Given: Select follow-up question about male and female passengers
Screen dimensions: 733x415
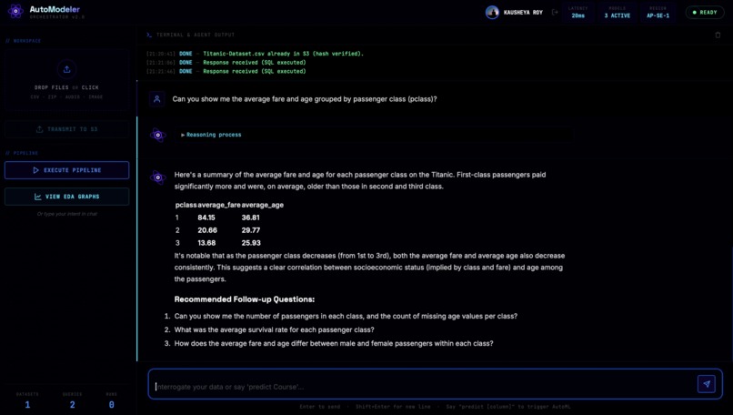Looking at the screenshot, I should point(334,343).
